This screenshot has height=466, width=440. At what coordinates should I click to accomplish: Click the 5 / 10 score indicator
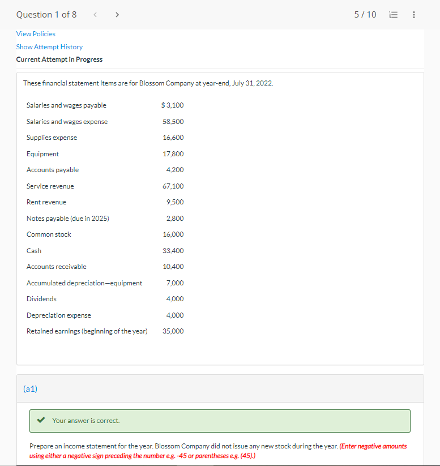[365, 15]
